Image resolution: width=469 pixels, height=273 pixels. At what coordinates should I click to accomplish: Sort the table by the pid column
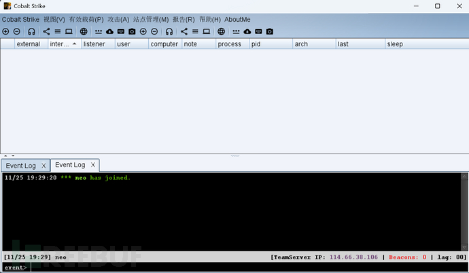tap(270, 44)
